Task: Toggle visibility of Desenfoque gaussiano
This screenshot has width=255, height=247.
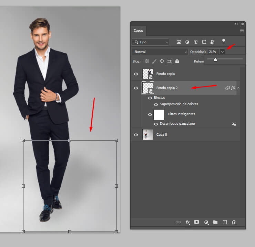Action: (x=156, y=124)
